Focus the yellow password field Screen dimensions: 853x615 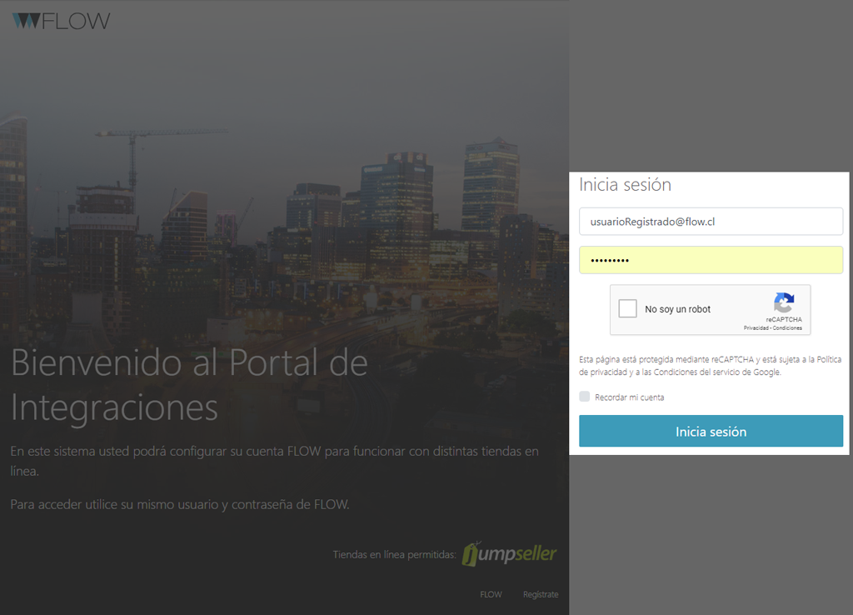[x=711, y=260]
